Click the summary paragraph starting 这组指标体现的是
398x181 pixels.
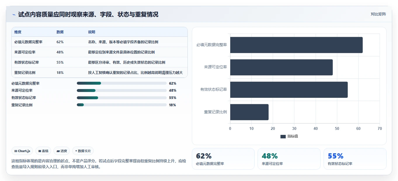click(99, 164)
